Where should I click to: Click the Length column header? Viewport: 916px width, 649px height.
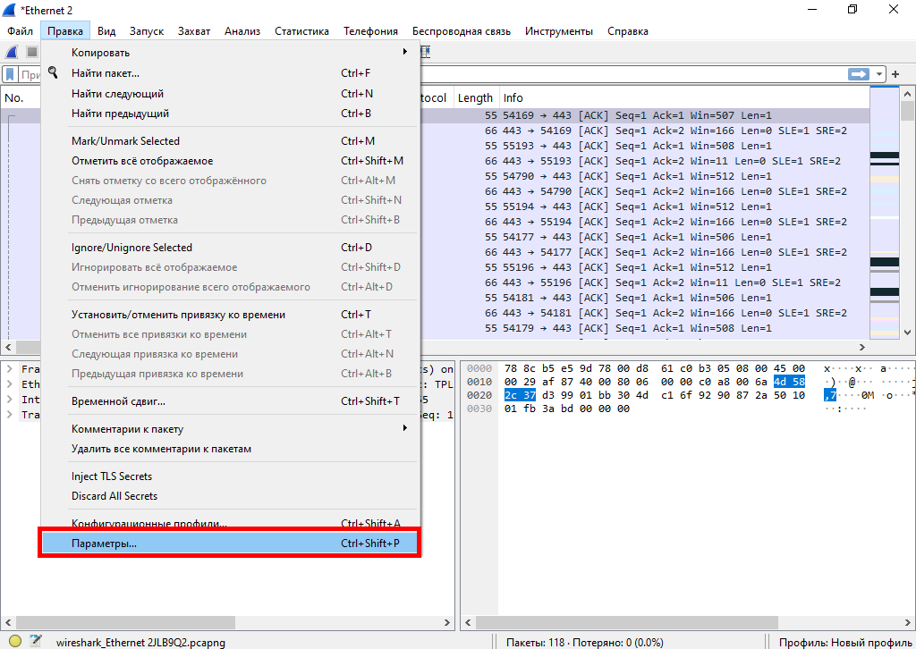(475, 98)
